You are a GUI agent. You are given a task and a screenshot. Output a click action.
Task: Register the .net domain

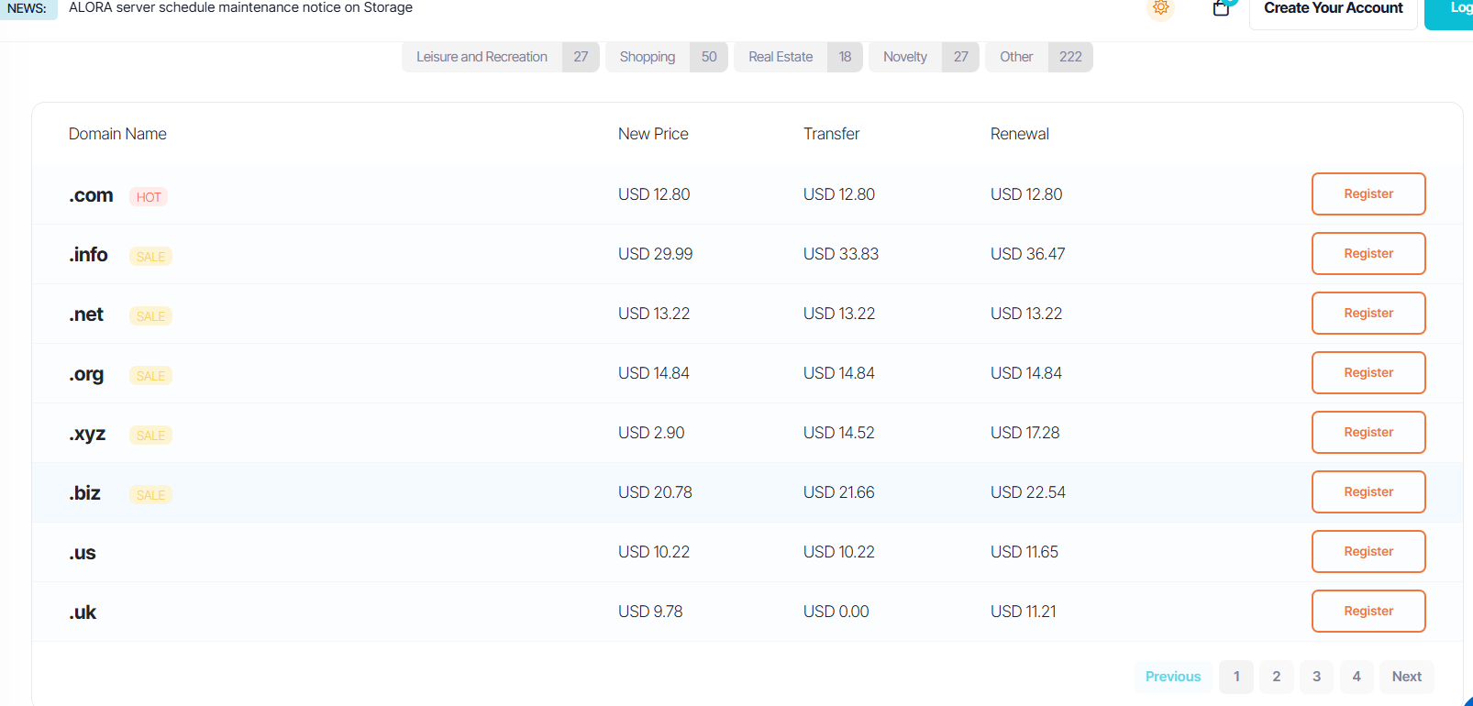tap(1368, 314)
